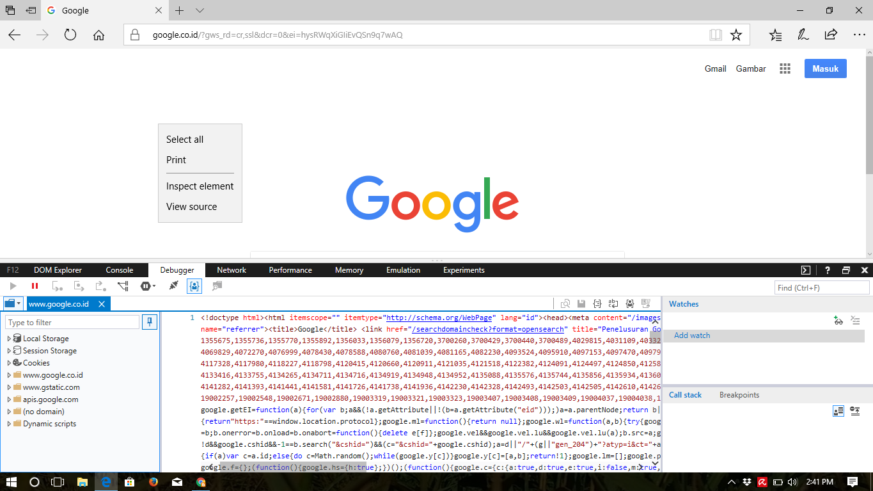Toggle Word wrap icon in editor toolbar
The image size is (873, 491).
coord(613,303)
